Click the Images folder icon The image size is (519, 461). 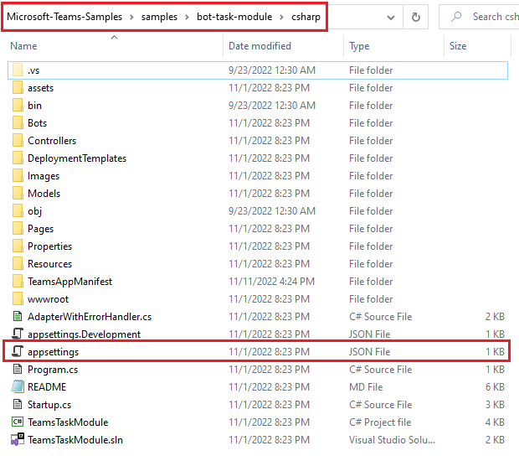pyautogui.click(x=18, y=176)
